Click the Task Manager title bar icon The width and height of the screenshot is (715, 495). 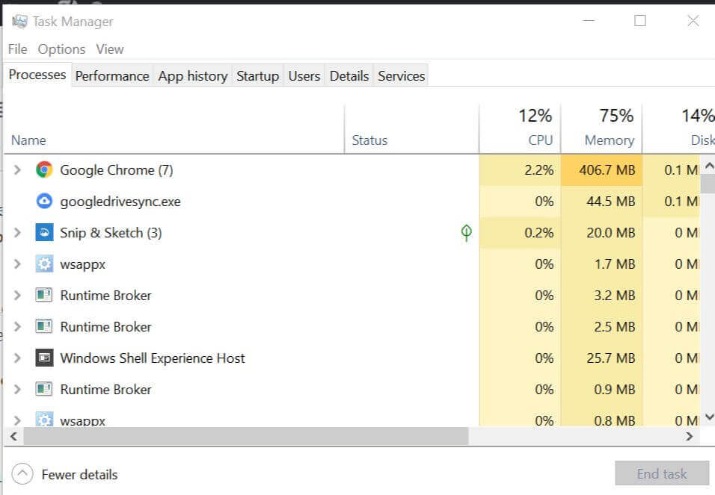point(19,22)
